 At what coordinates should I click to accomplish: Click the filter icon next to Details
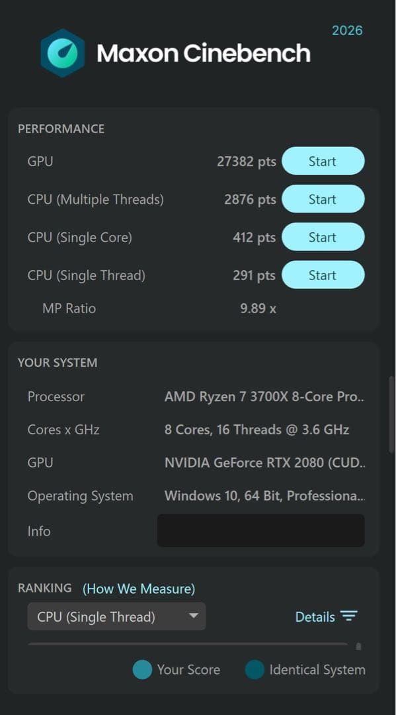pos(348,616)
